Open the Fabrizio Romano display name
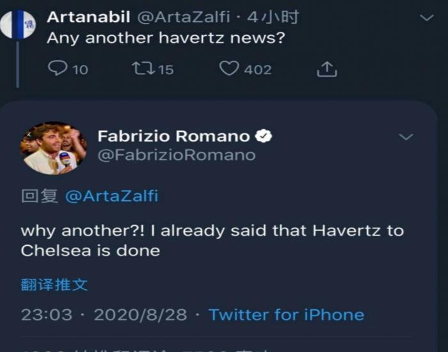The image size is (448, 352). tap(173, 136)
